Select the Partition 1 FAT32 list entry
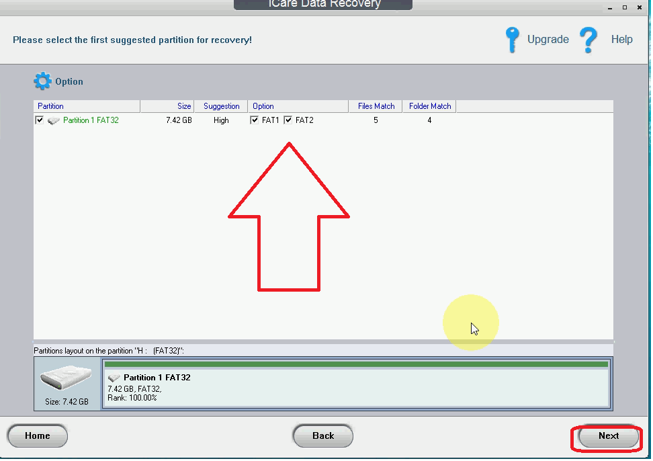 [x=90, y=120]
